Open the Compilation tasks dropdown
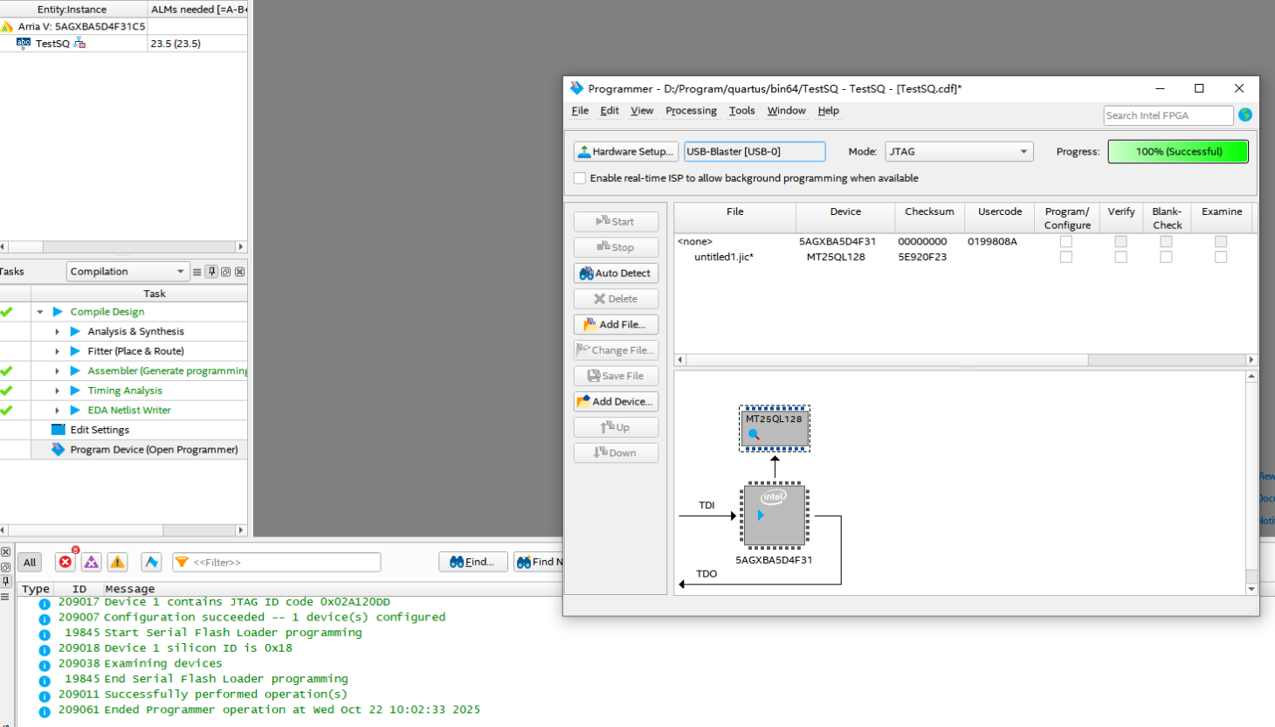The image size is (1275, 727). coord(127,272)
